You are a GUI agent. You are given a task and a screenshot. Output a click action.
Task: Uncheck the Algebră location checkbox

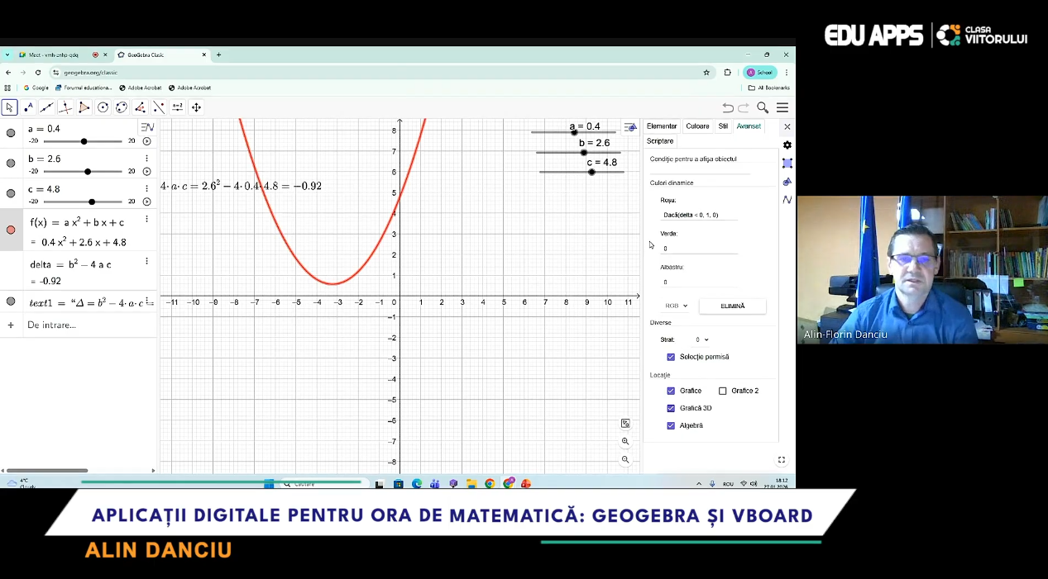(x=671, y=425)
